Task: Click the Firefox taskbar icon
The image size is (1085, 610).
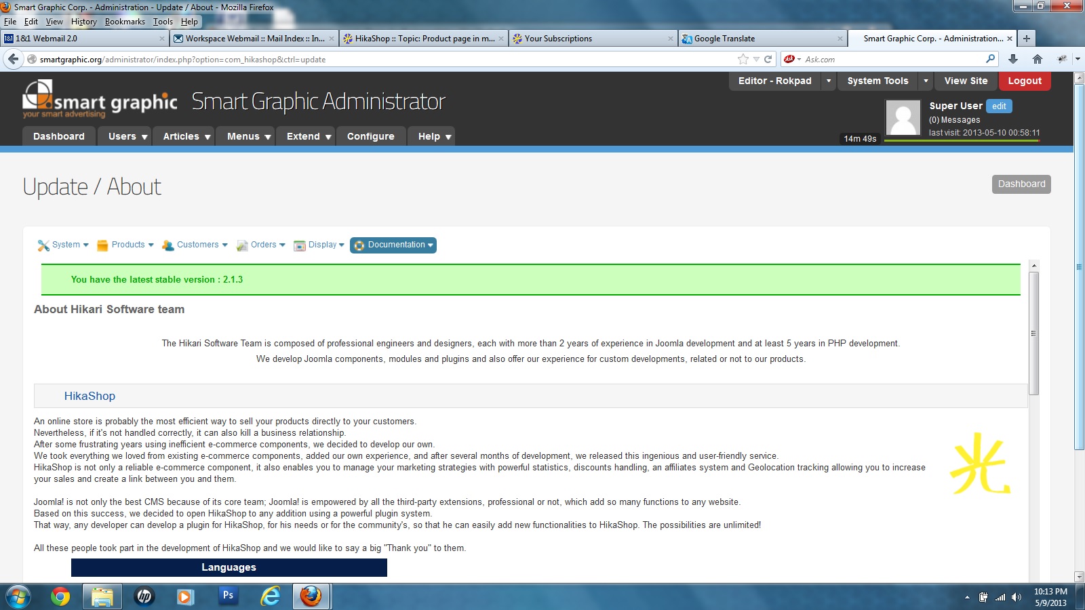Action: coord(311,596)
